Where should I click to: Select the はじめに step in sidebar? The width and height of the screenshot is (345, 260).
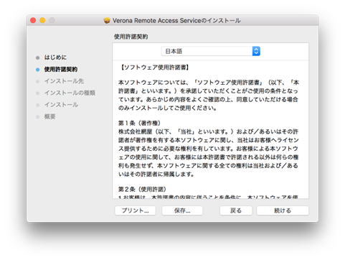55,57
